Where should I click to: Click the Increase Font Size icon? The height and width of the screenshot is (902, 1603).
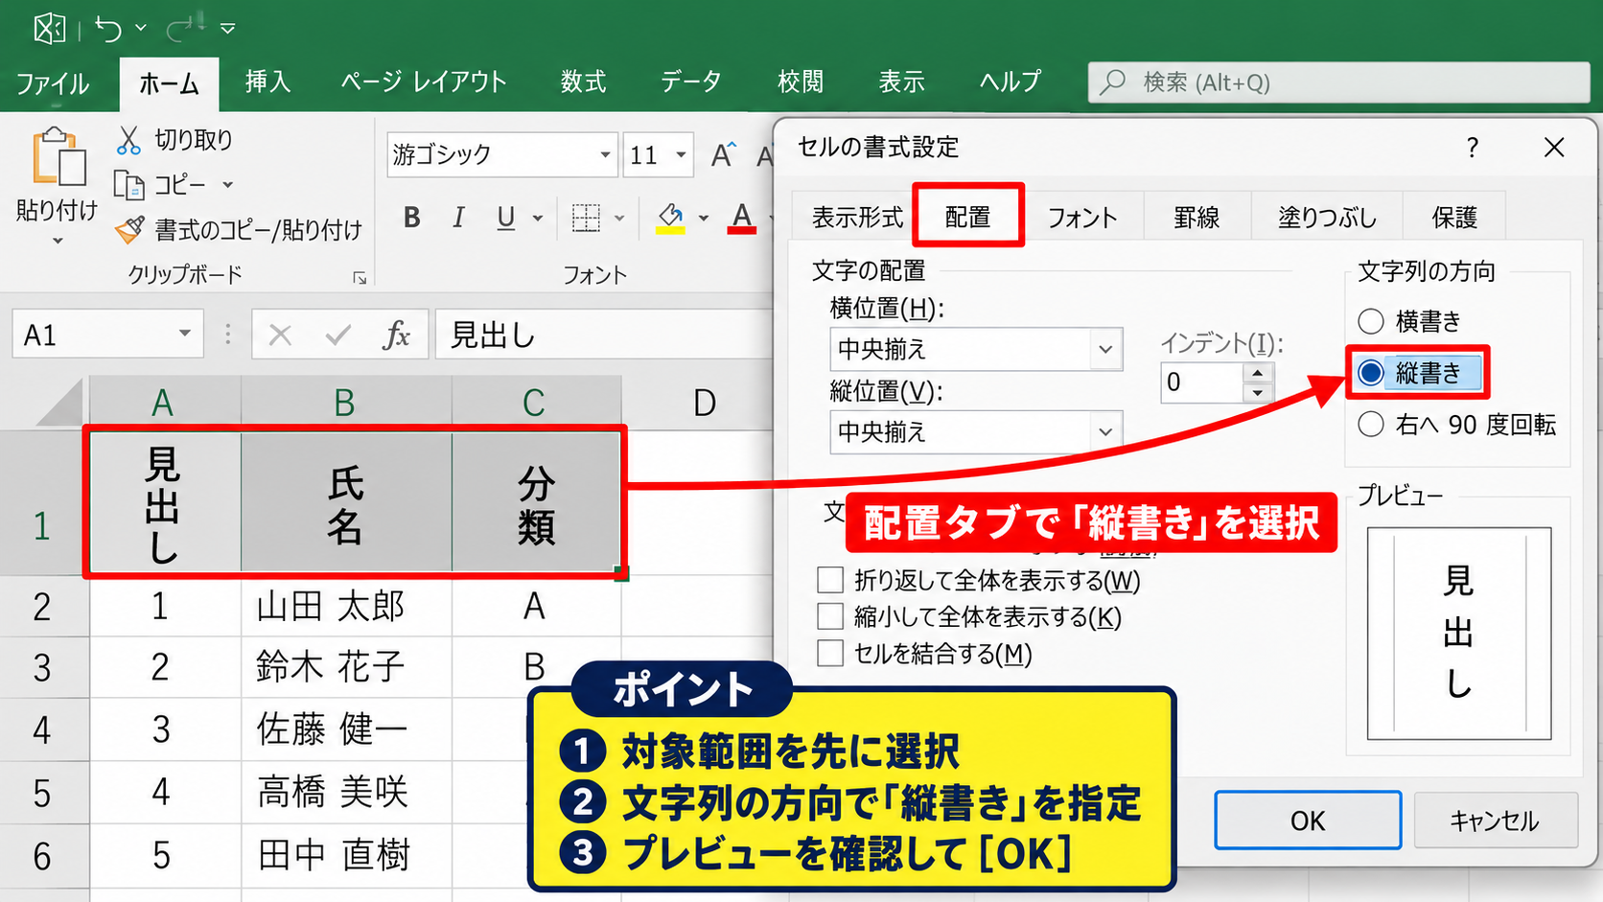(724, 154)
